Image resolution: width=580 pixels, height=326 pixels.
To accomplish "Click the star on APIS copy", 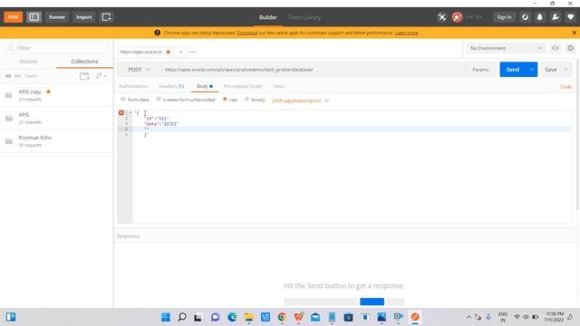I will click(x=48, y=91).
